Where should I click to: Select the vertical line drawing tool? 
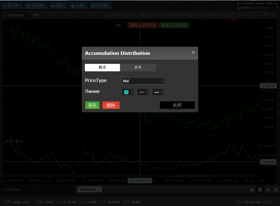[x=238, y=15]
